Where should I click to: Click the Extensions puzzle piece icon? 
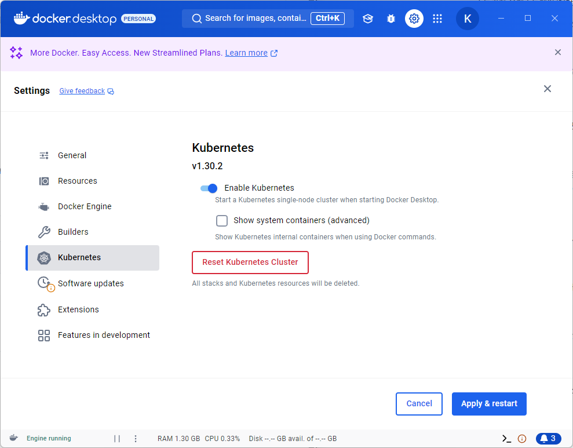pos(44,310)
